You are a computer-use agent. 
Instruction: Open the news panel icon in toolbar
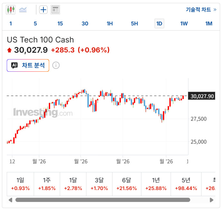(x=55, y=10)
